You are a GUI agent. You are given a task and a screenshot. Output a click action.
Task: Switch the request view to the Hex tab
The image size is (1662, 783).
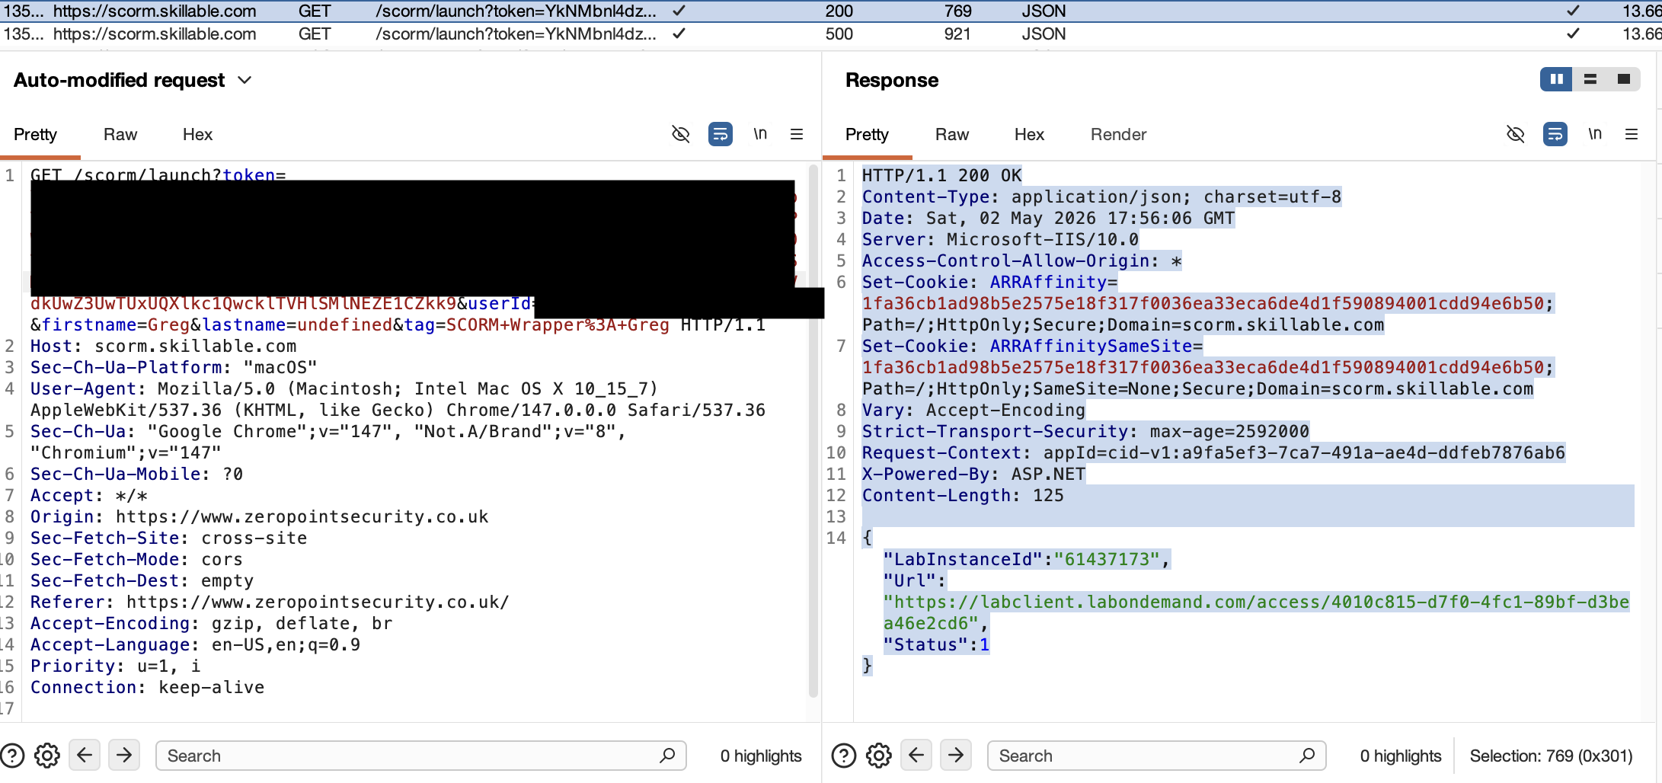tap(197, 134)
